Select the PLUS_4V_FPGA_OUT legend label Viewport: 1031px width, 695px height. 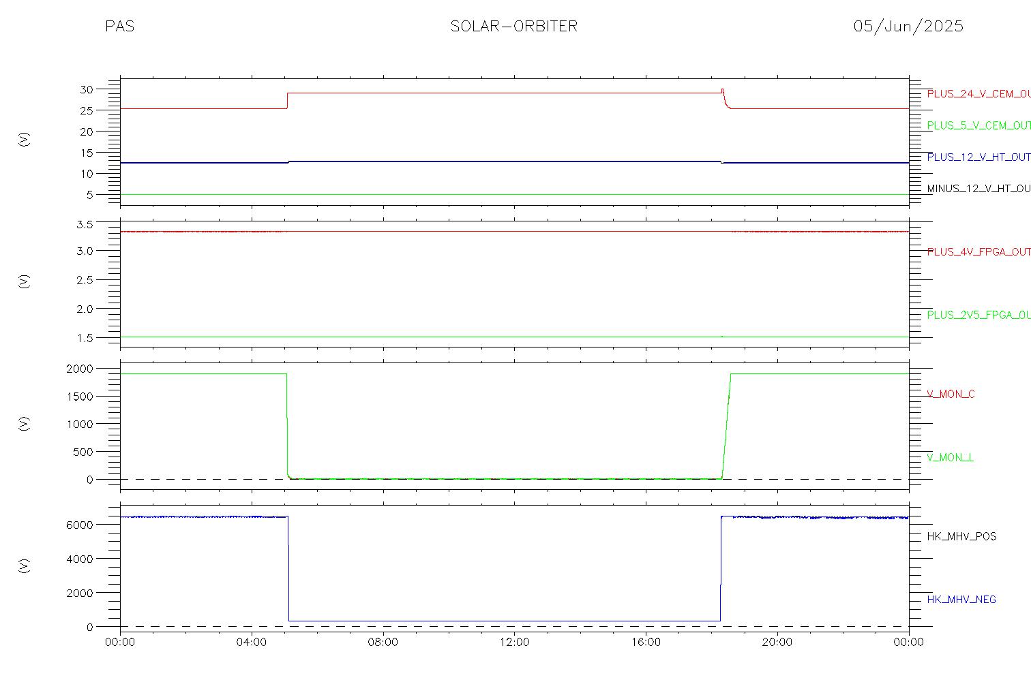point(978,251)
